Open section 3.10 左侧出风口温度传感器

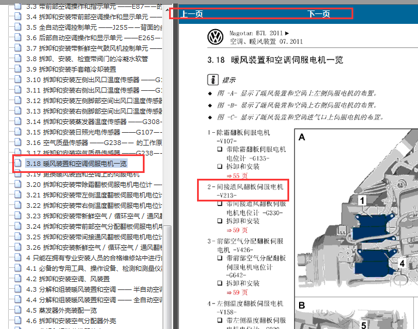tap(94, 80)
